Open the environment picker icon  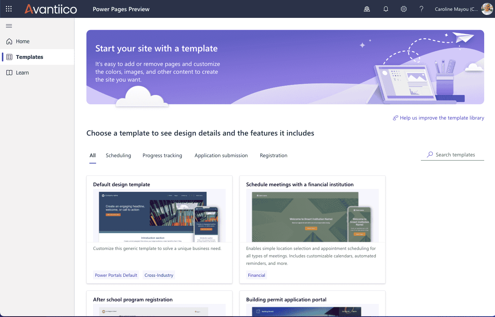(367, 9)
